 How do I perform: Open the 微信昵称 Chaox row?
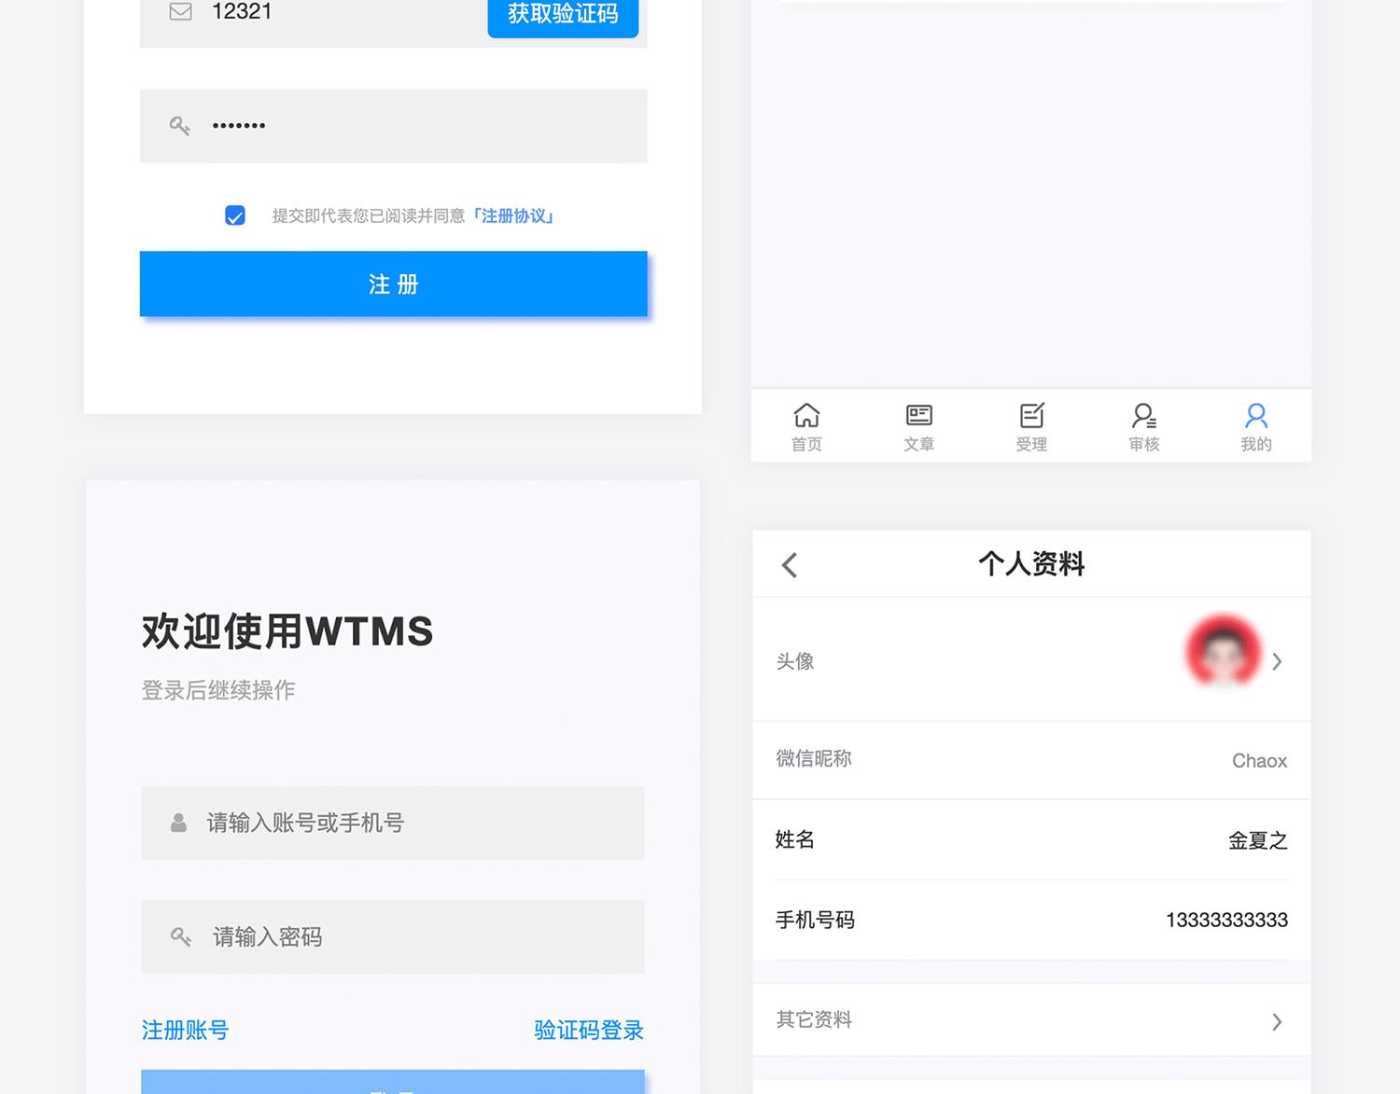point(1031,760)
